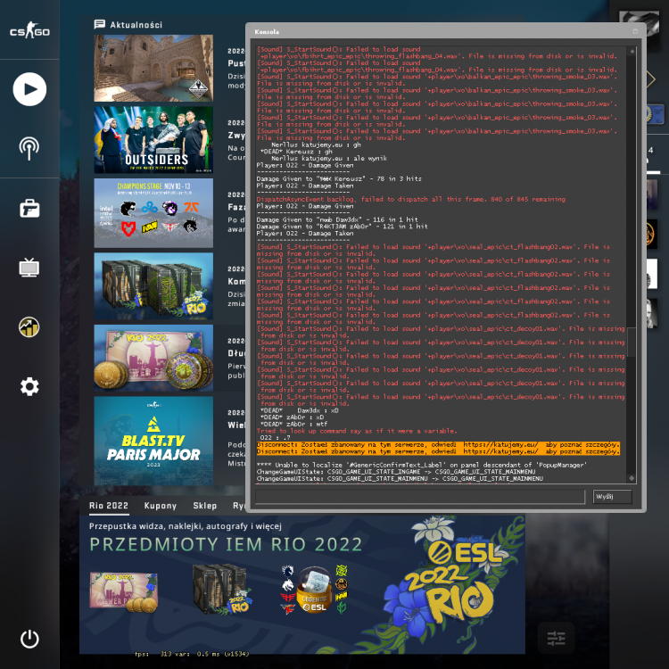Screen dimensions: 669x669
Task: Open the Outsiders champions news thumbnail
Action: [x=153, y=140]
